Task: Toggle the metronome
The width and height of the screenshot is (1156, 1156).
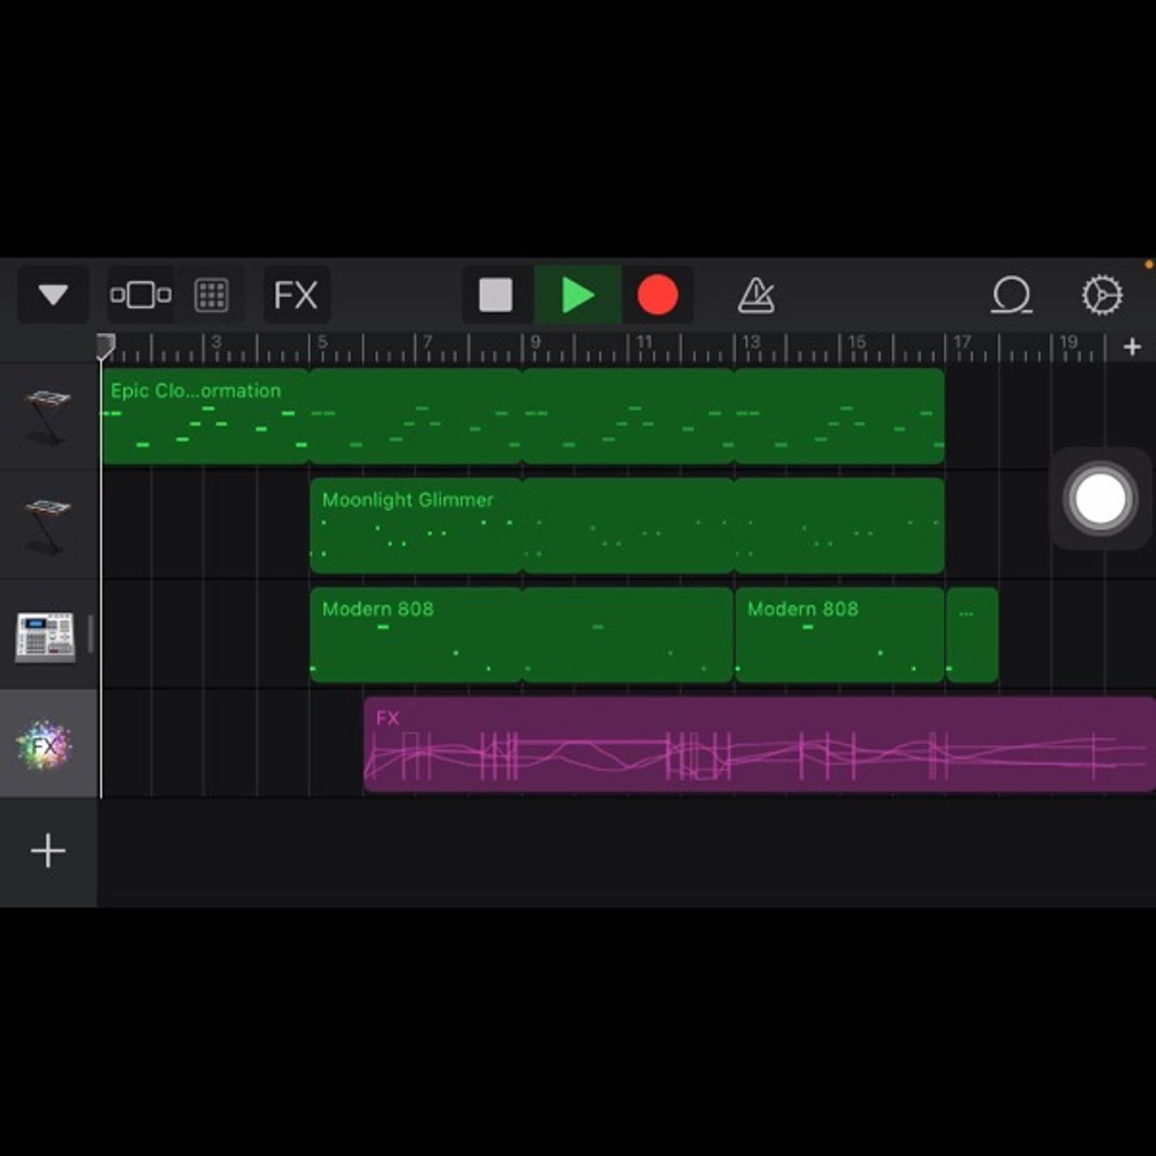Action: click(756, 295)
